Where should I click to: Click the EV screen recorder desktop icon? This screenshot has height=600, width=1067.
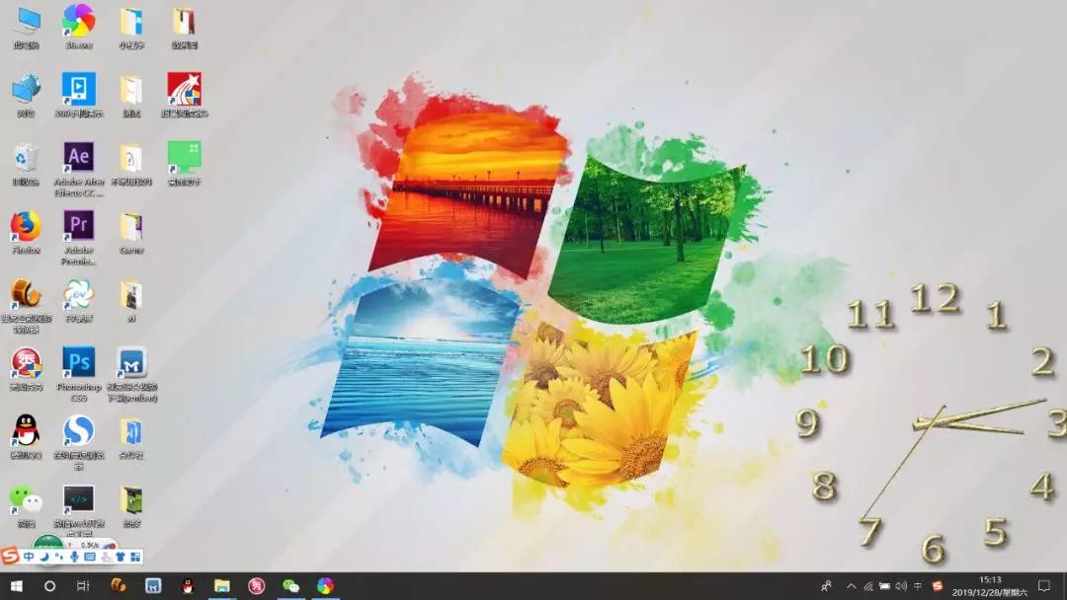point(78,294)
